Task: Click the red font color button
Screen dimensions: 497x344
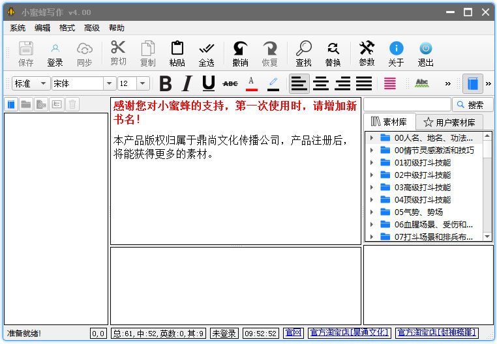Action: coord(251,83)
